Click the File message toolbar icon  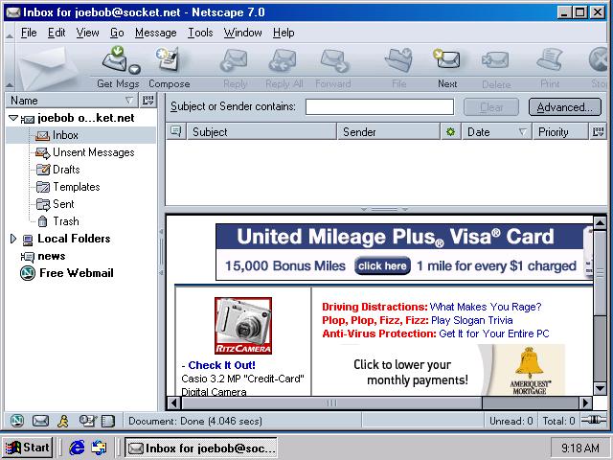(x=398, y=60)
